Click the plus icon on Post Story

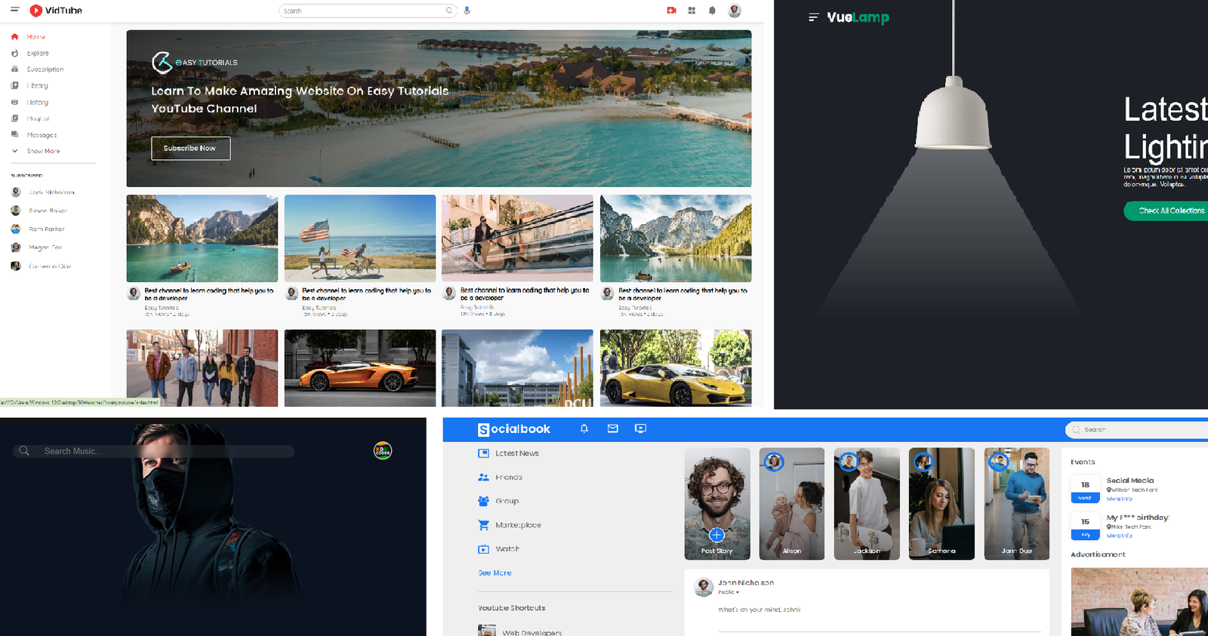[x=716, y=535]
